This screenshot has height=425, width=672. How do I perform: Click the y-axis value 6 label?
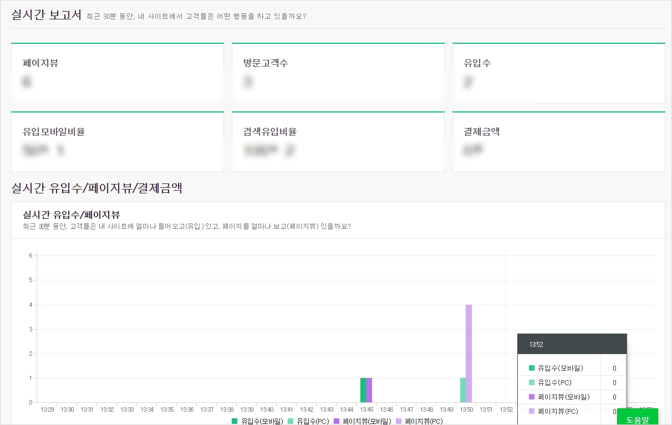pyautogui.click(x=31, y=255)
